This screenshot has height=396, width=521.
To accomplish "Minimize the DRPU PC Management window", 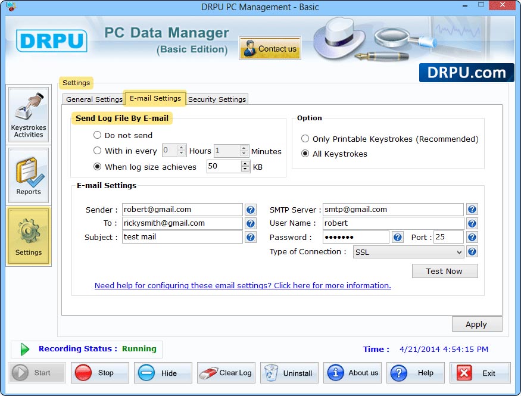I will pyautogui.click(x=465, y=5).
